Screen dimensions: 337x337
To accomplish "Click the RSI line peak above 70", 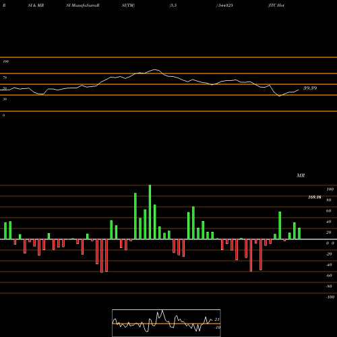I will [154, 69].
